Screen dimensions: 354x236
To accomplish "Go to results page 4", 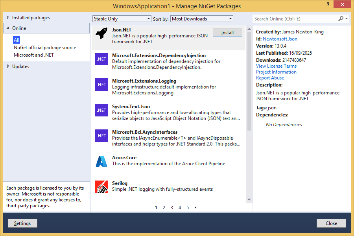I will (180, 208).
